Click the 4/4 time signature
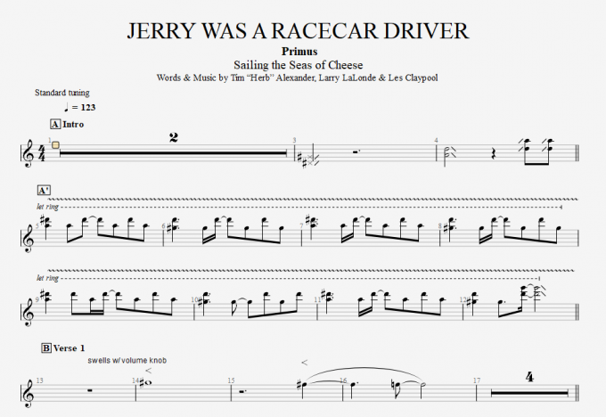 (41, 153)
